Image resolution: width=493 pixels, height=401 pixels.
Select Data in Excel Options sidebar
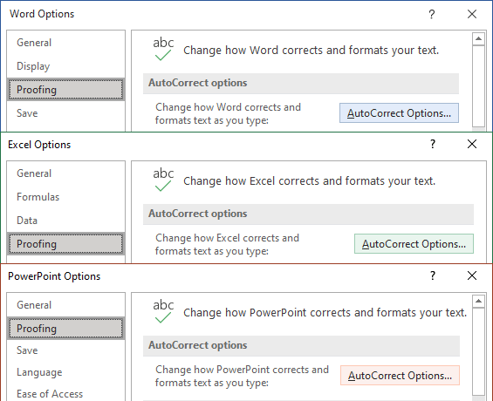coord(65,221)
